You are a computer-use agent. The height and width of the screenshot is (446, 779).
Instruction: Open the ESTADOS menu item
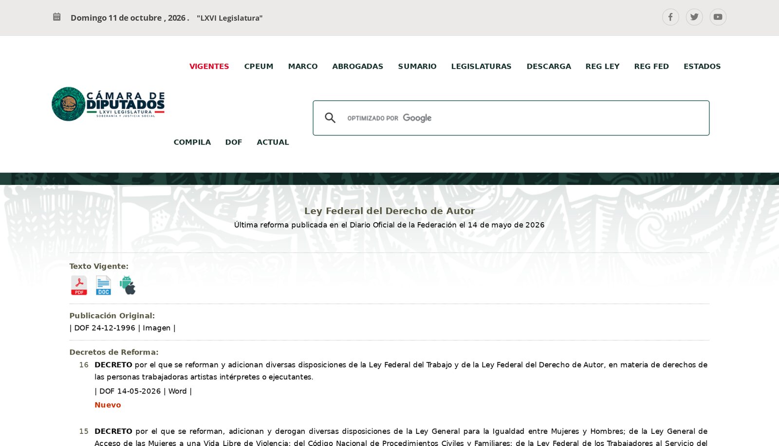tap(702, 66)
